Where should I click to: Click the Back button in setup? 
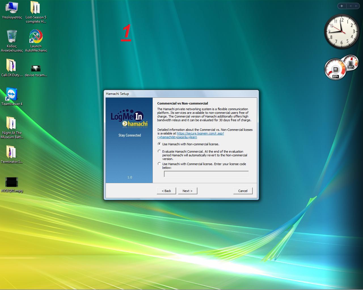click(166, 191)
